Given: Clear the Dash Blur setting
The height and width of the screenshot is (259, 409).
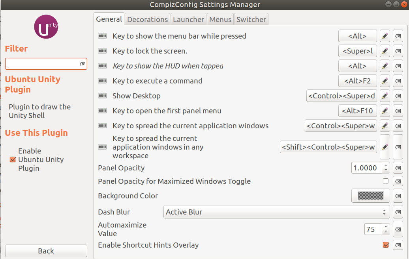Looking at the screenshot, I should tap(398, 212).
